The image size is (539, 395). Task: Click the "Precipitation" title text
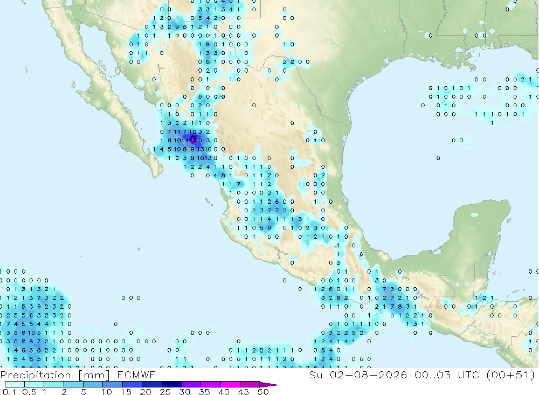coord(36,375)
